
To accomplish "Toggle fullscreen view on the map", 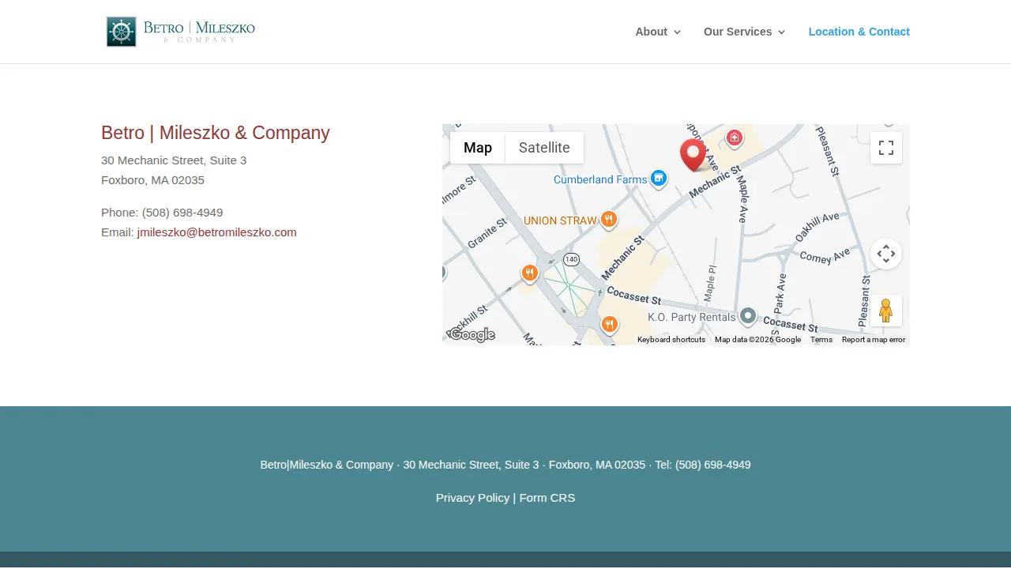I will pyautogui.click(x=886, y=148).
